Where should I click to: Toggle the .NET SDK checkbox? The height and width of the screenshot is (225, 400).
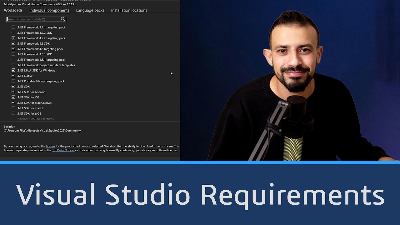coord(13,87)
